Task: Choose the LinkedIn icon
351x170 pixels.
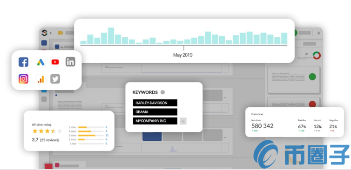Action: [x=70, y=62]
